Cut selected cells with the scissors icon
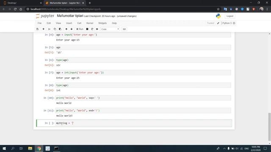Viewport: 271px width, 152px height. 49,29
